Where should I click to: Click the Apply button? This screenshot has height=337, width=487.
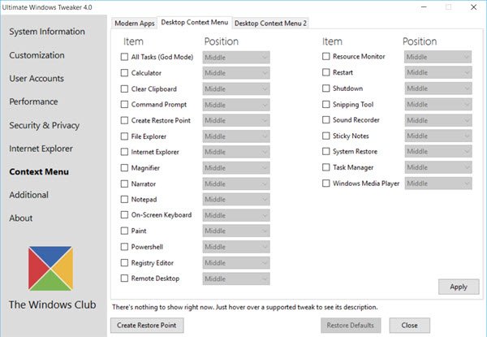pos(459,287)
